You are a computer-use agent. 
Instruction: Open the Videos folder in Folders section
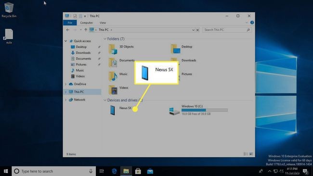118,90
